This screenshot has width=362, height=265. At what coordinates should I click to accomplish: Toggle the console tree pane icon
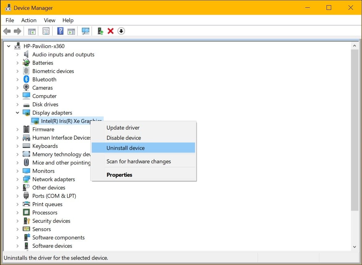[32, 31]
